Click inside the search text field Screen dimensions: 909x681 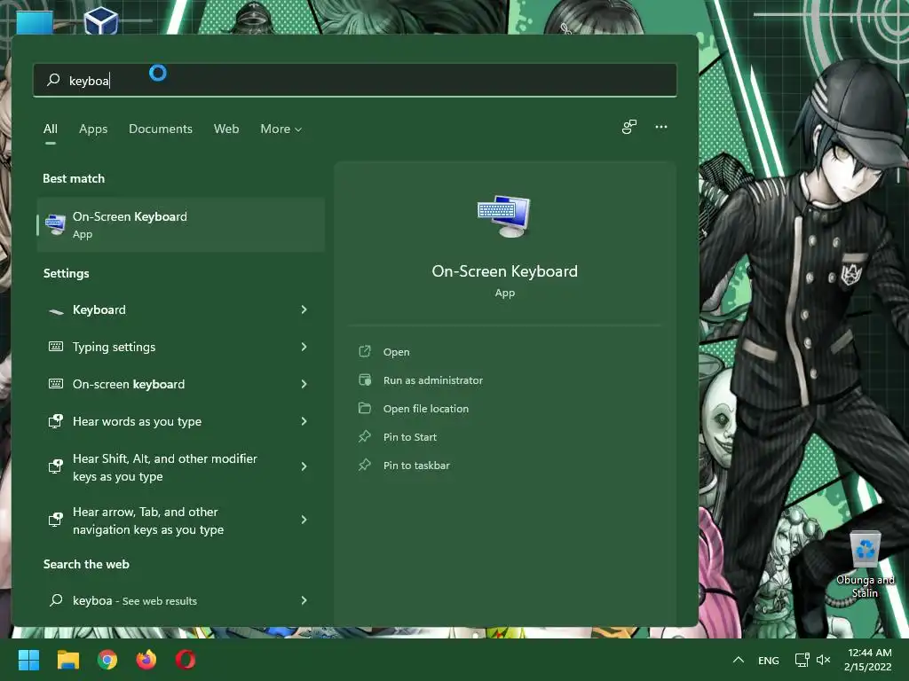coord(355,80)
